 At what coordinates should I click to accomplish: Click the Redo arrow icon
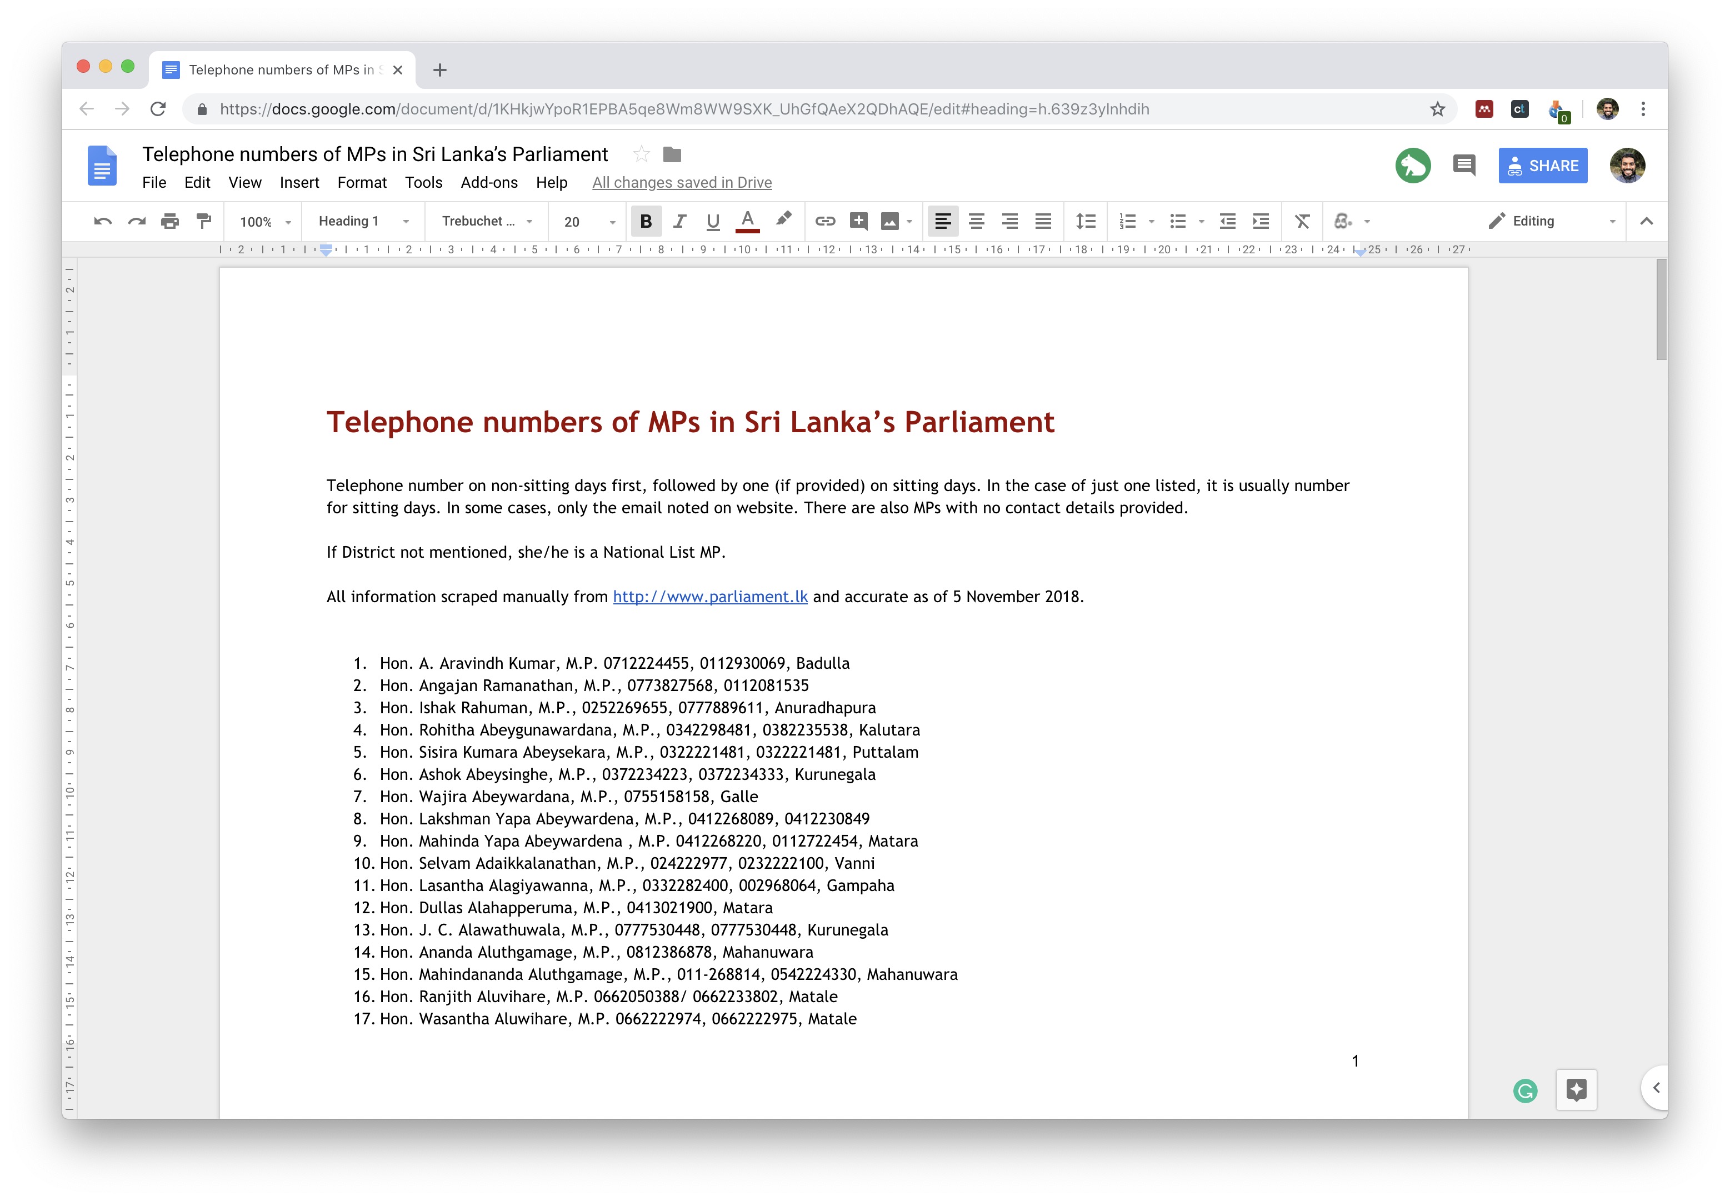136,221
